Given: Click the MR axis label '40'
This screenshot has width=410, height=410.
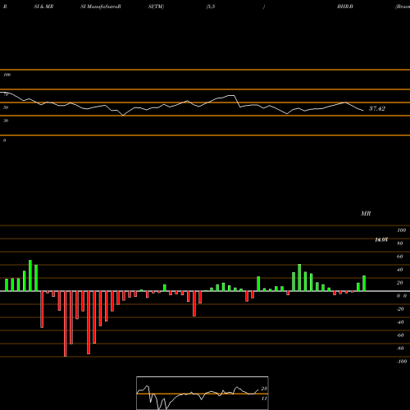Looking at the screenshot, I should coord(399,270).
